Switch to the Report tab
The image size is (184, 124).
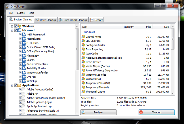click(x=97, y=20)
